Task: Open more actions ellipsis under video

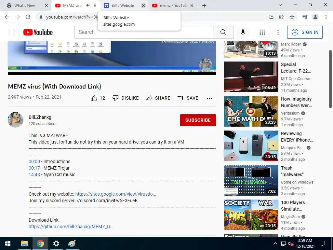Action: tap(209, 98)
